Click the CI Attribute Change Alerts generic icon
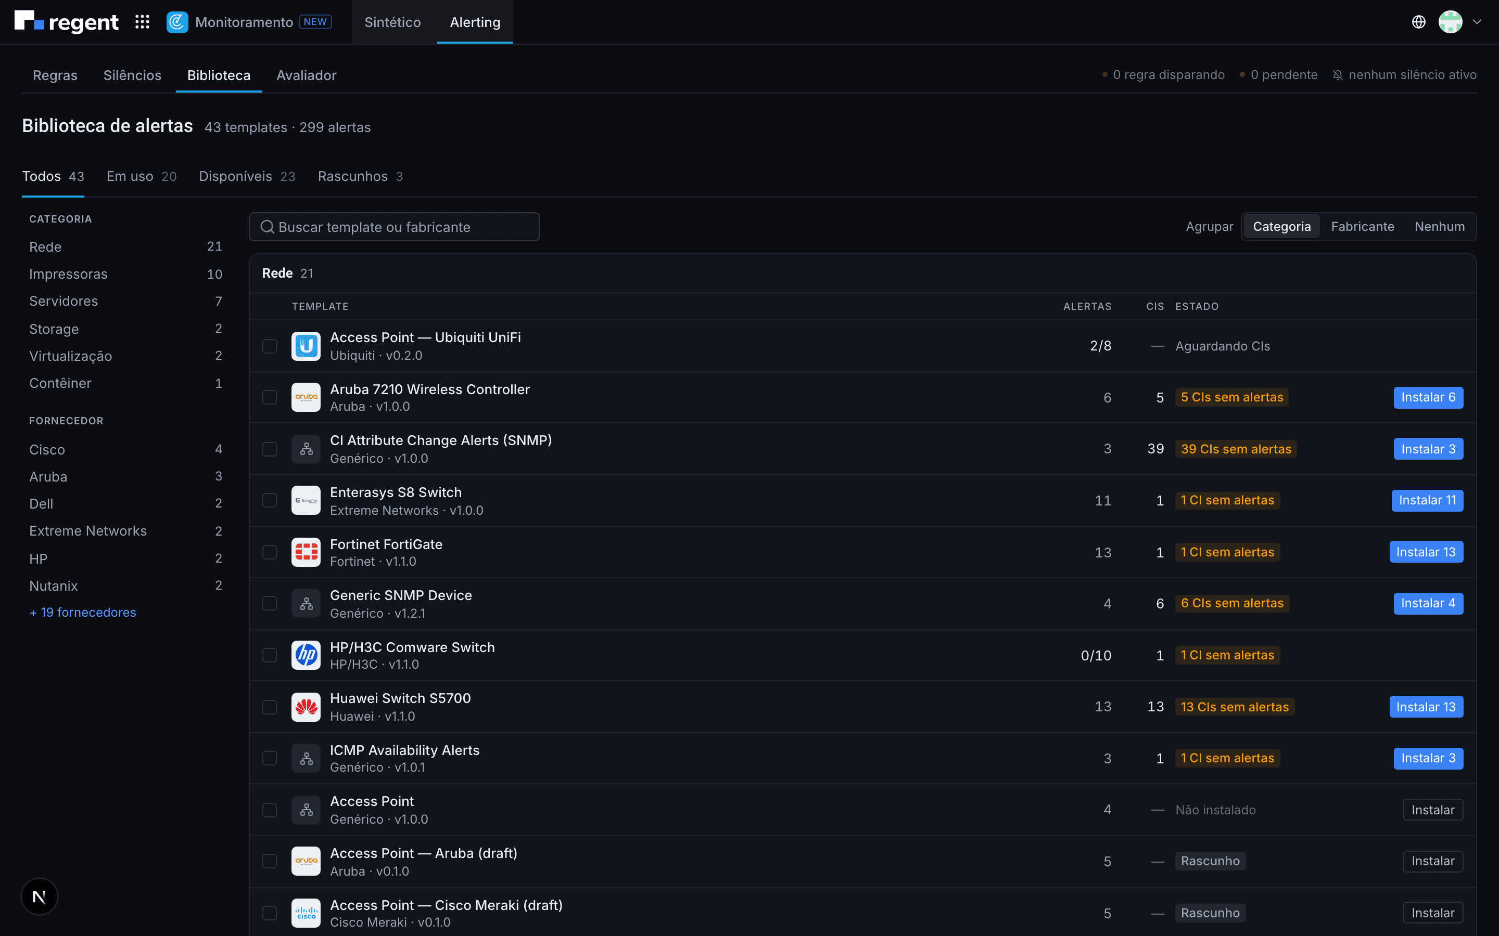 click(x=306, y=449)
